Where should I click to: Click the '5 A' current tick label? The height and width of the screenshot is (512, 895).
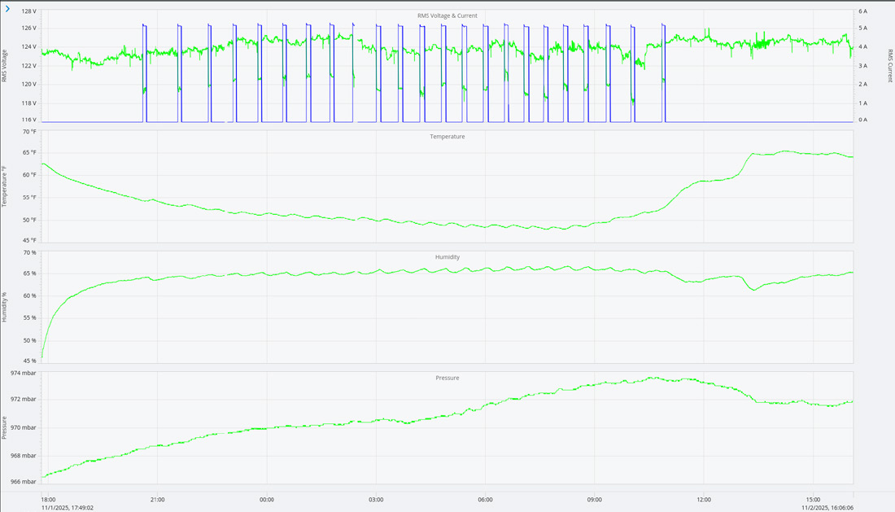862,28
